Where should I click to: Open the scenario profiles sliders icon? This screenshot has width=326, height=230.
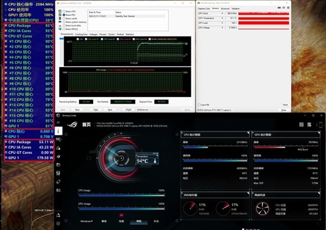(59, 173)
